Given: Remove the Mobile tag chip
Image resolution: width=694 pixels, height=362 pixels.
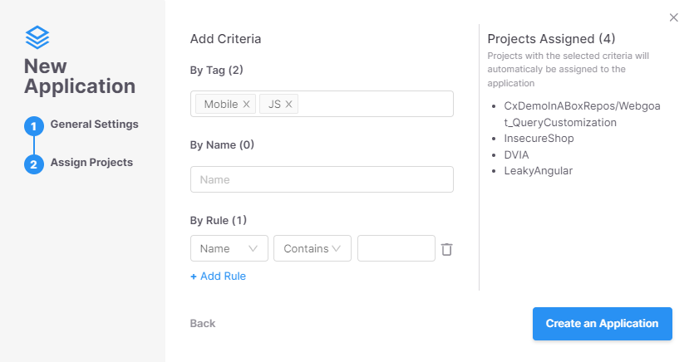Looking at the screenshot, I should coord(247,105).
